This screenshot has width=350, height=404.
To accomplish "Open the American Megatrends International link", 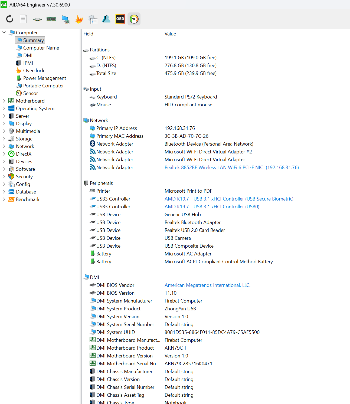I will 207,285.
